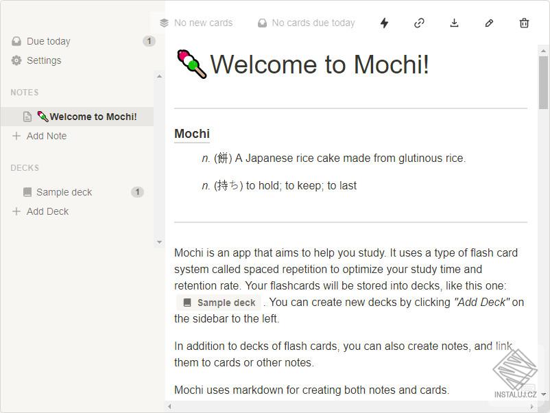The image size is (550, 413).
Task: Open Sample deck from the sidebar
Action: click(64, 191)
